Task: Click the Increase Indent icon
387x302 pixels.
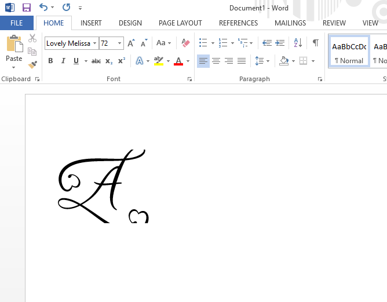Action: point(280,43)
